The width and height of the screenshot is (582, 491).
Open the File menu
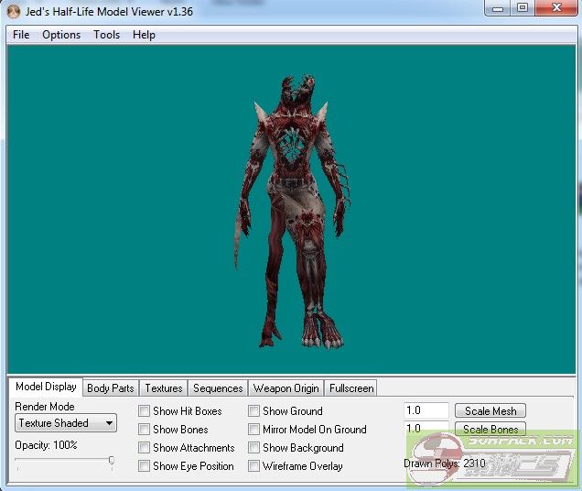pyautogui.click(x=21, y=35)
